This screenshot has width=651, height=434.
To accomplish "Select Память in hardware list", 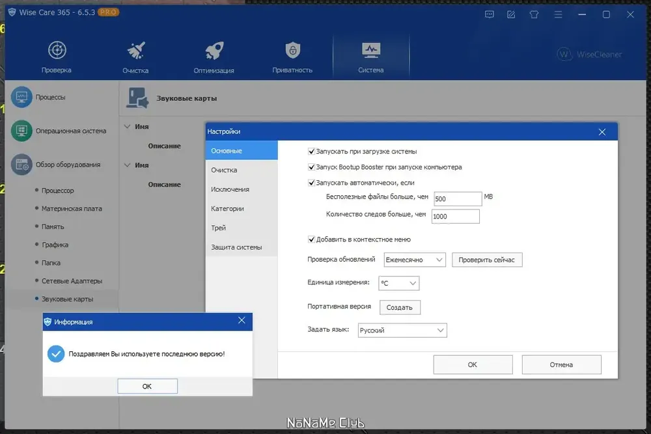I will (53, 226).
